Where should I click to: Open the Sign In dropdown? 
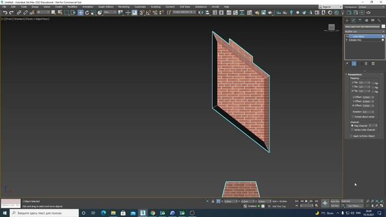(331, 7)
